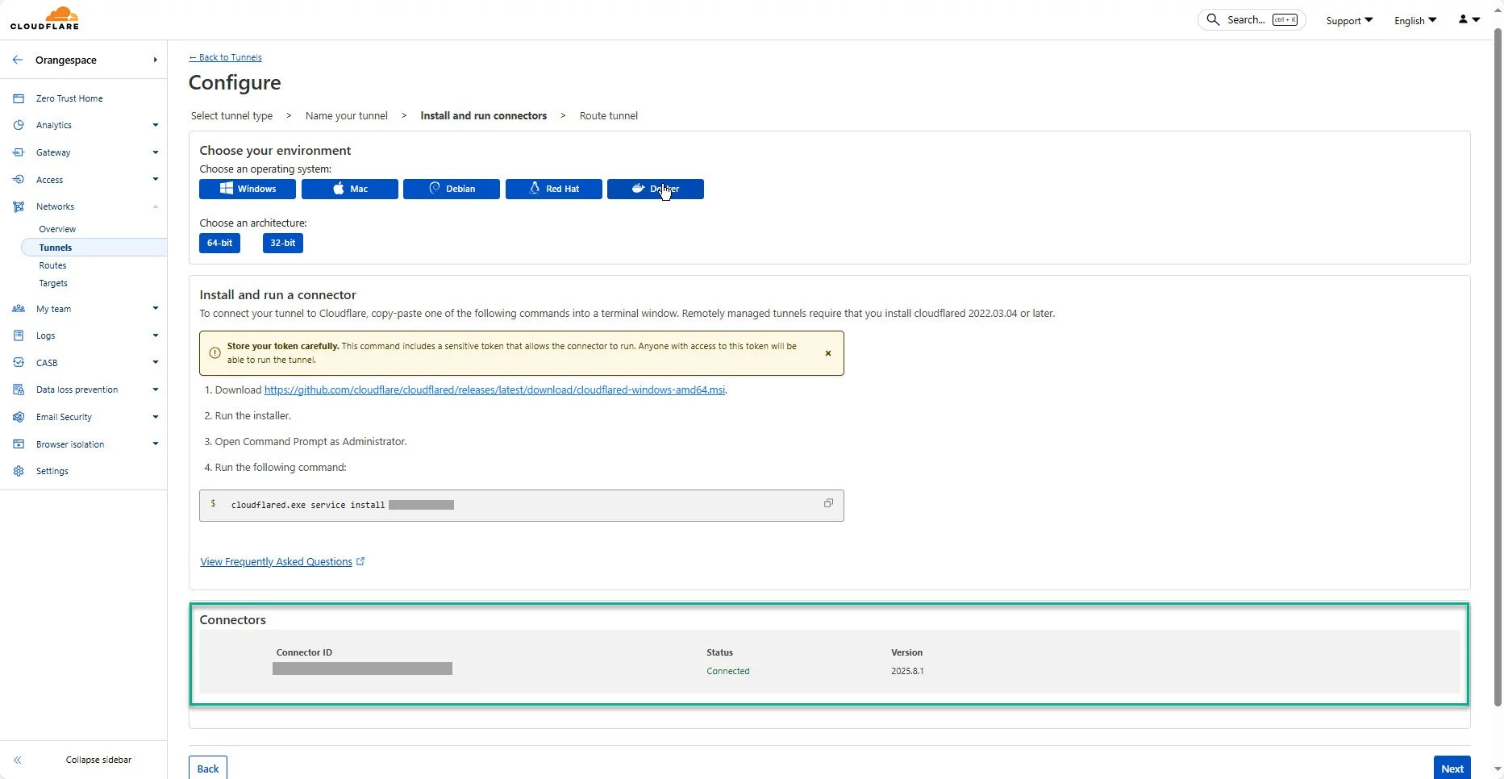Dismiss the token warning banner
Screen dimensions: 1504x779
point(828,353)
